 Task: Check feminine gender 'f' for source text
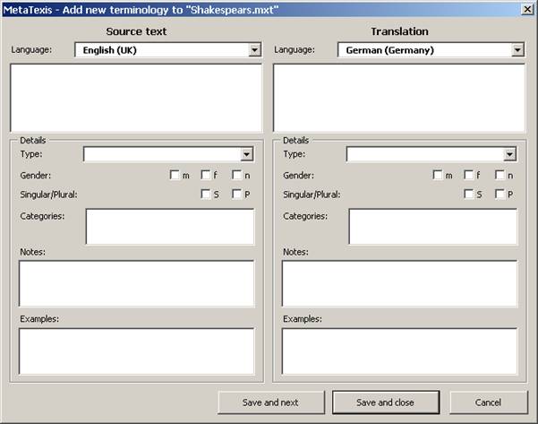206,176
